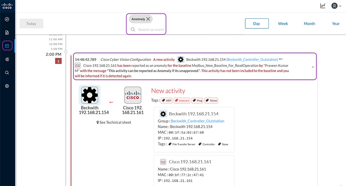Click the File Transfer Server tag
This screenshot has height=186, width=346.
tap(182, 144)
